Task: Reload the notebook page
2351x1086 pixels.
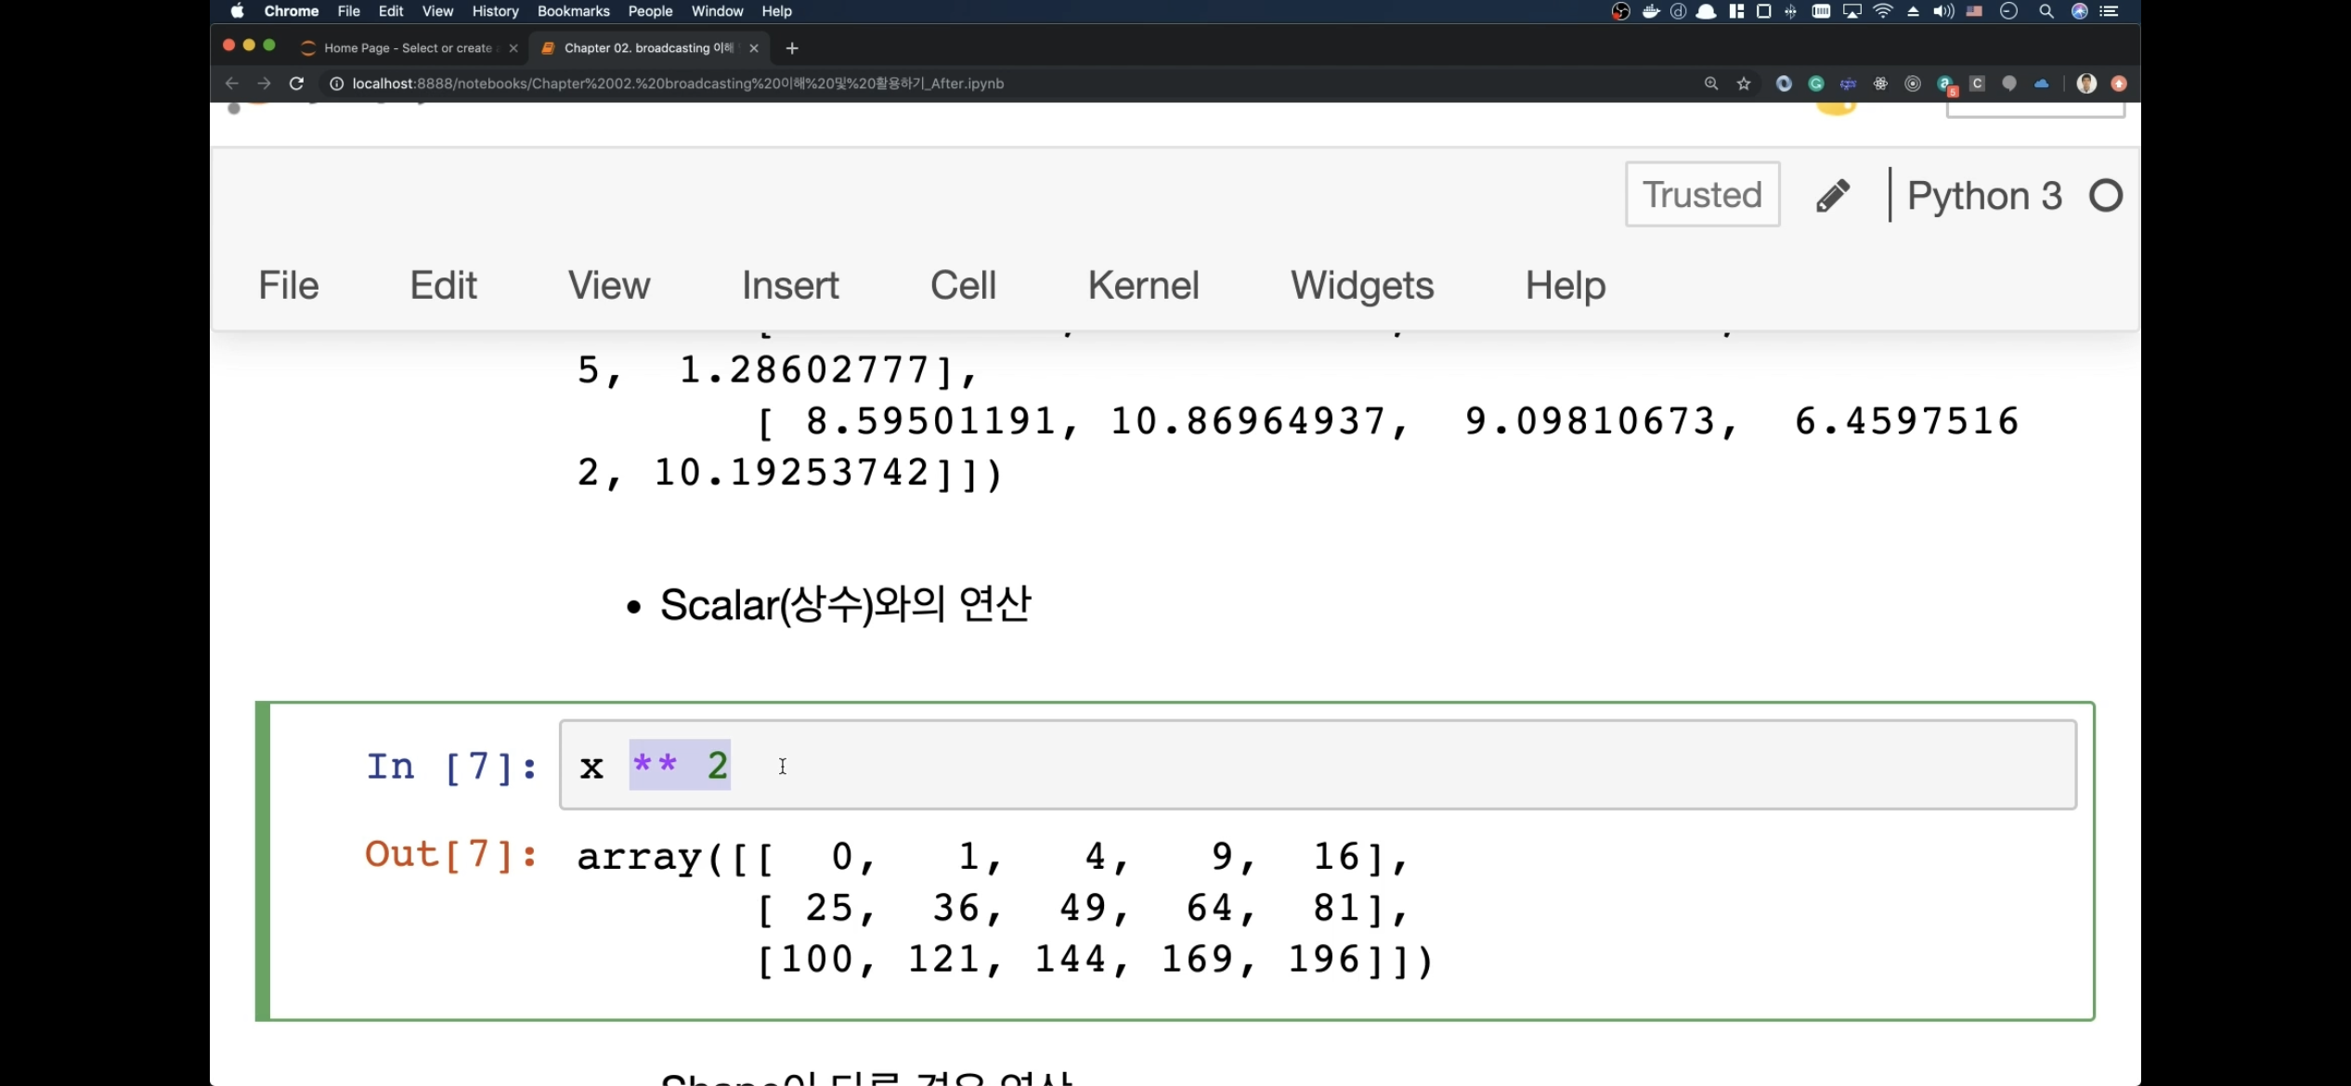Action: click(296, 84)
